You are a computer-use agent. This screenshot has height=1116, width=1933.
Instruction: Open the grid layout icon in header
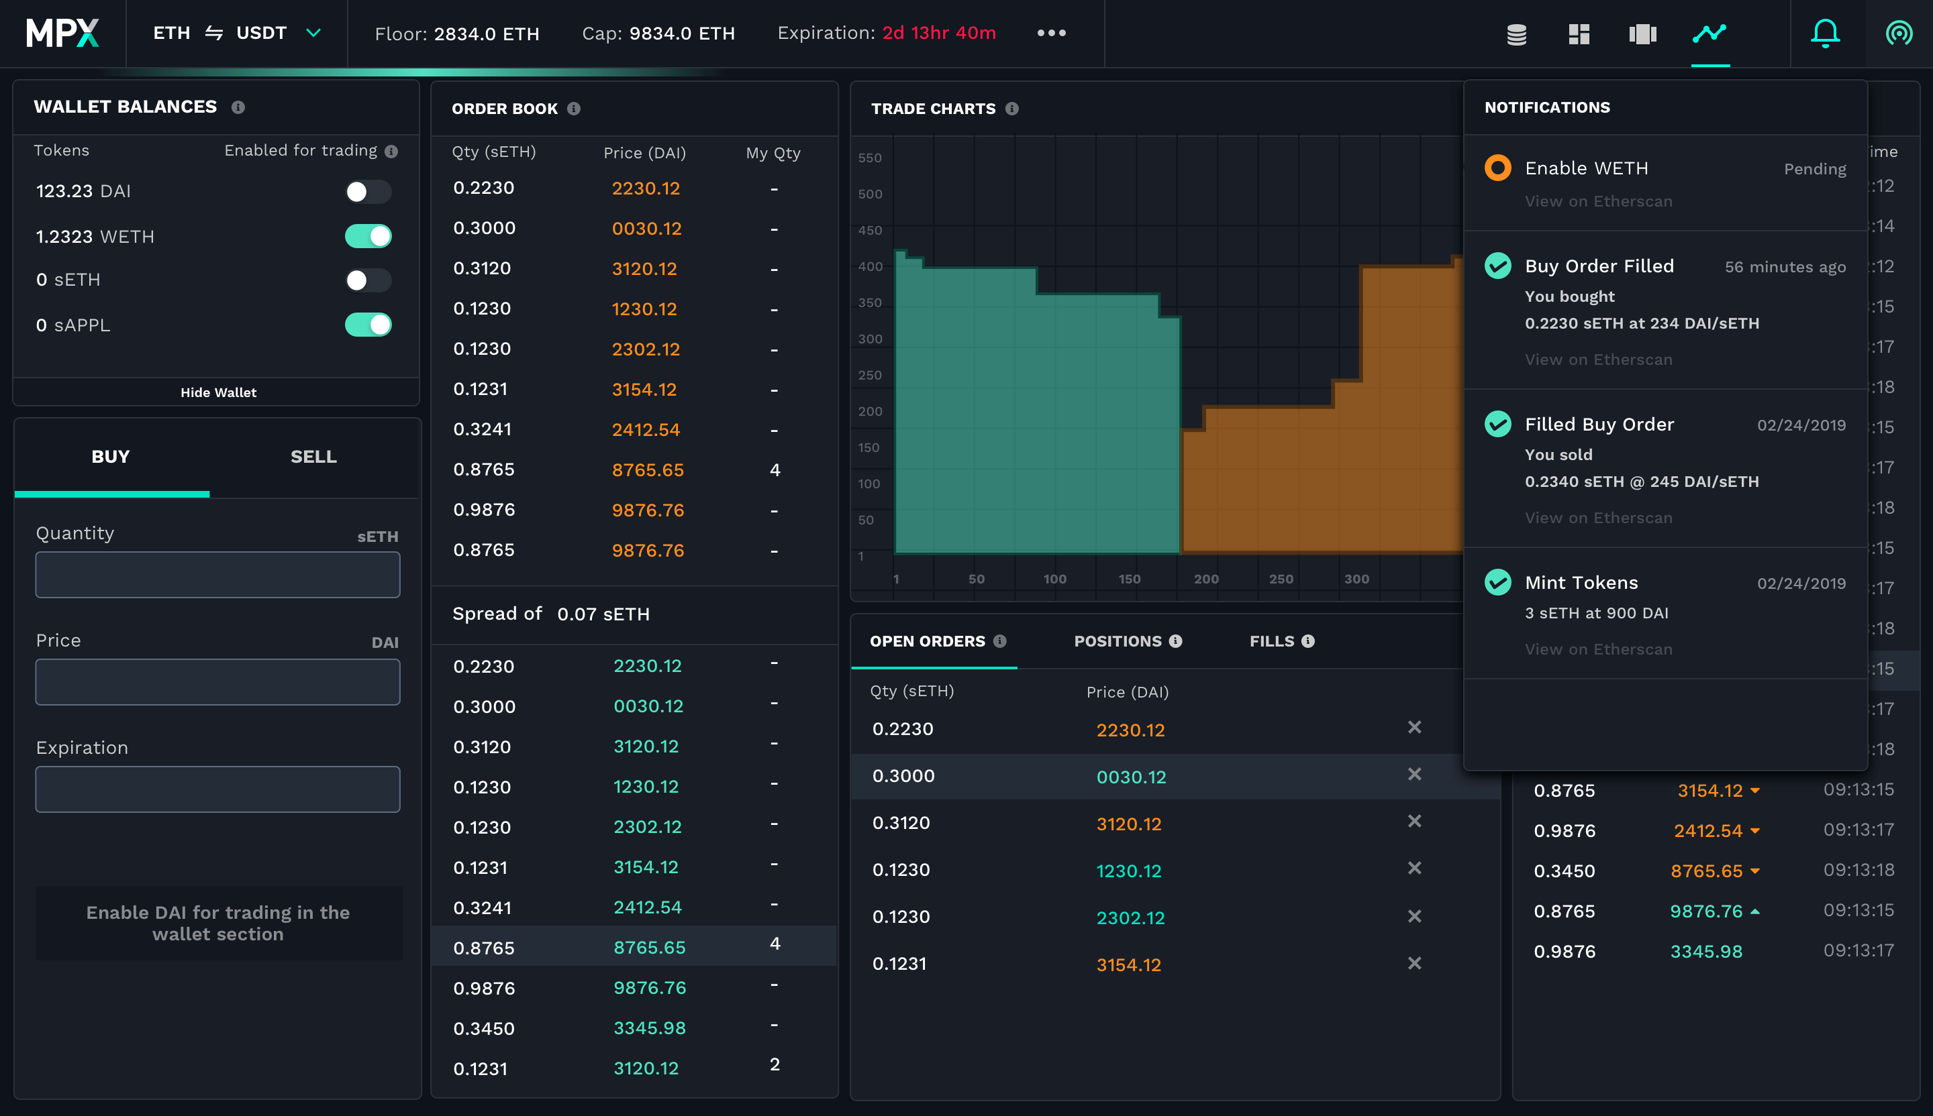click(1579, 34)
